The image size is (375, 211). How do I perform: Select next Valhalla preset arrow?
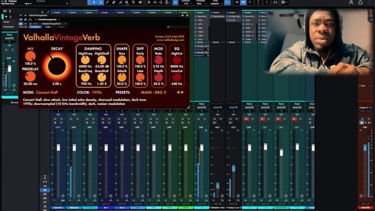point(182,93)
